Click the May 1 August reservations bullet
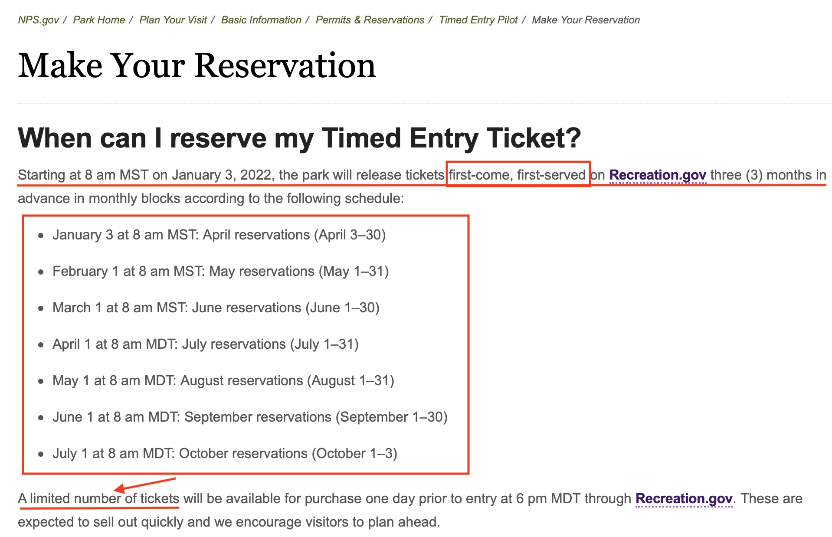Screen dimensions: 832x537 tap(223, 380)
